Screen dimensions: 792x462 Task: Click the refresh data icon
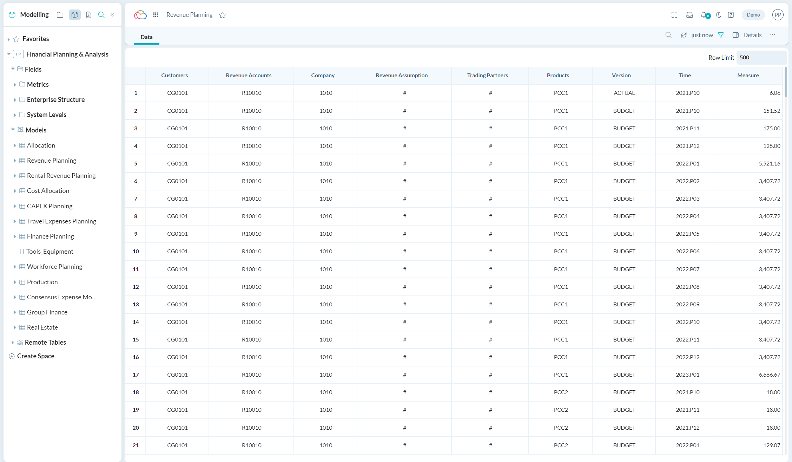(684, 35)
